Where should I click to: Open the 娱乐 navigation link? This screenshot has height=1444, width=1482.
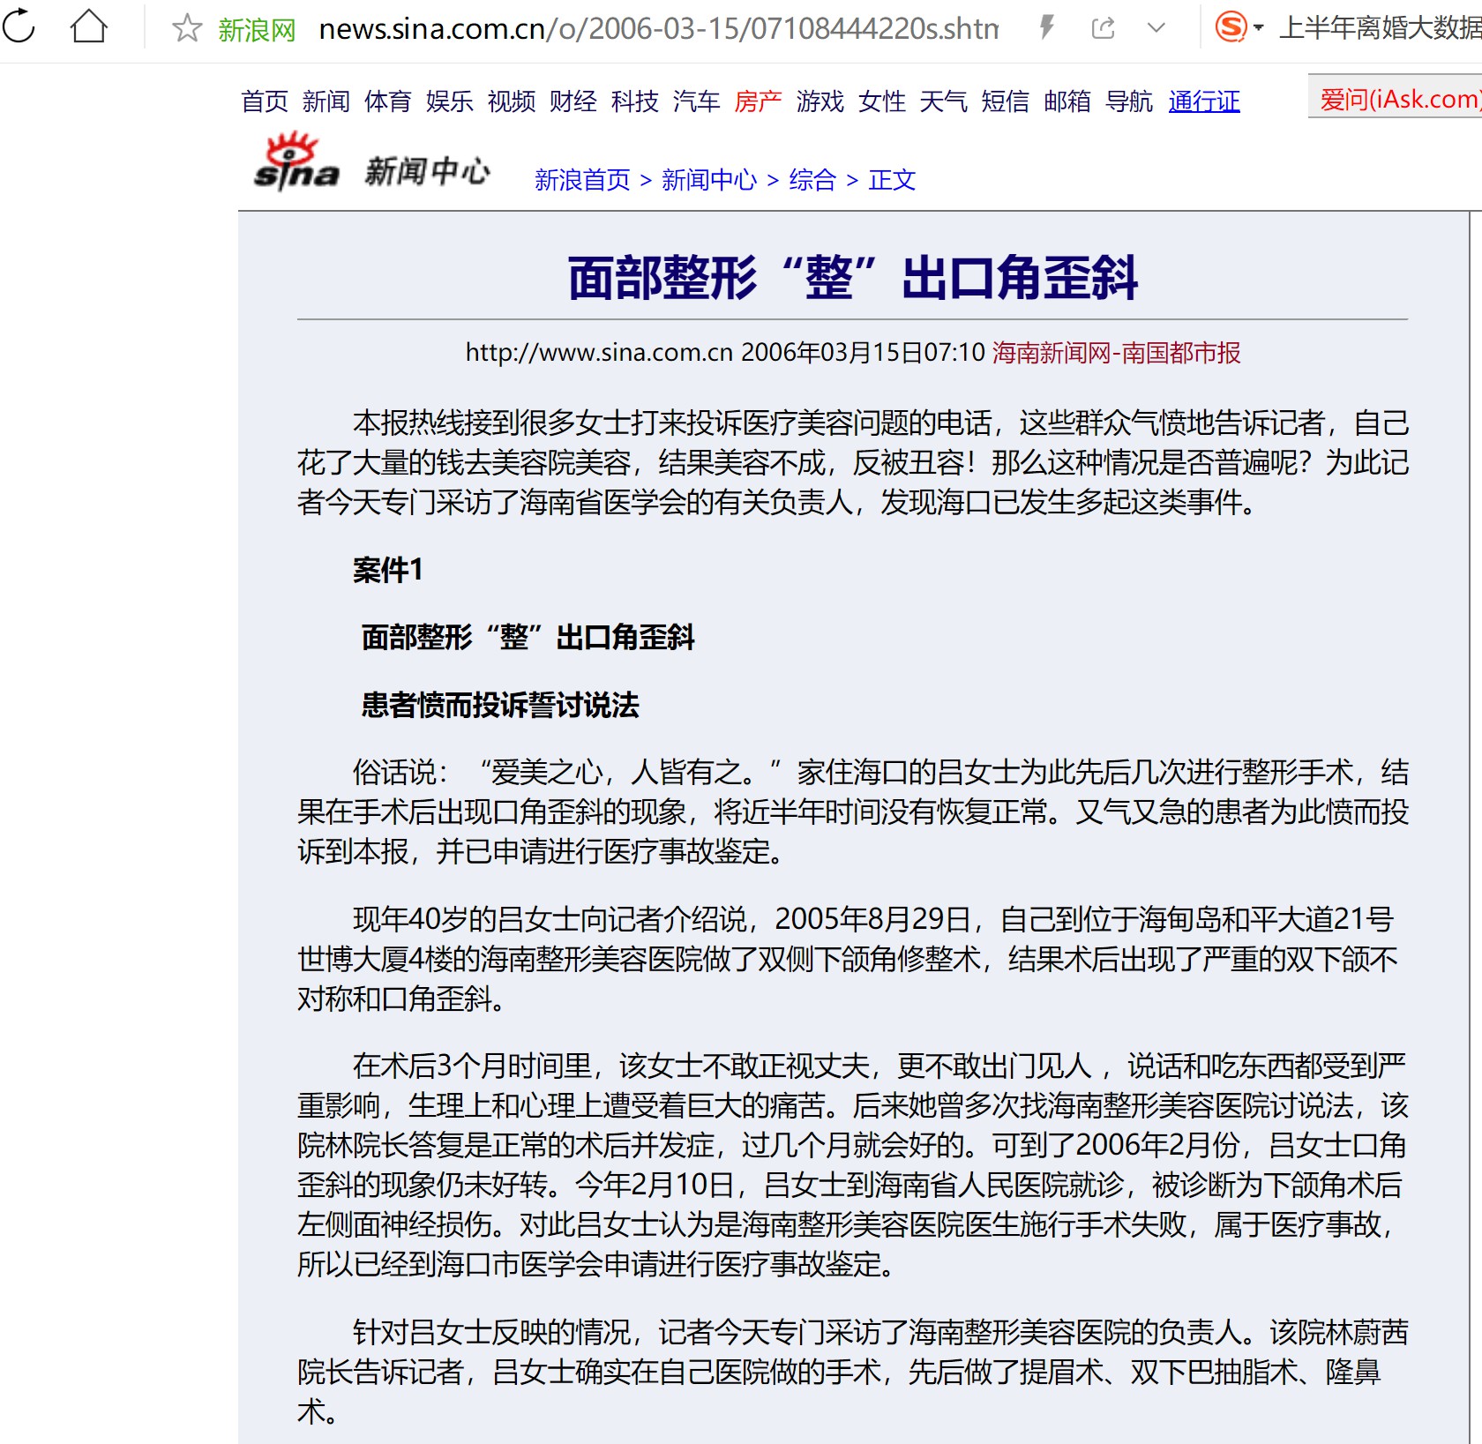pos(450,101)
